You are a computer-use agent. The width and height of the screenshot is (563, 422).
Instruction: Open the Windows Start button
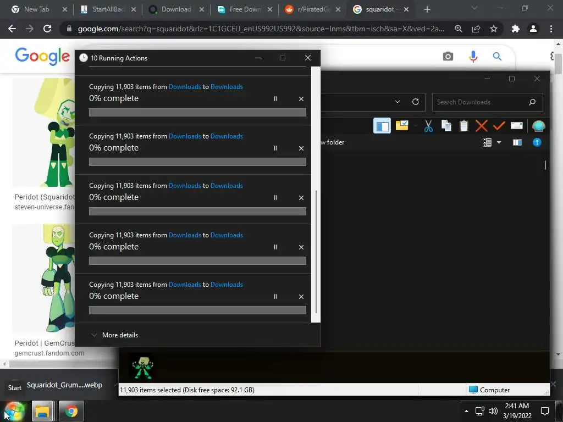15,411
